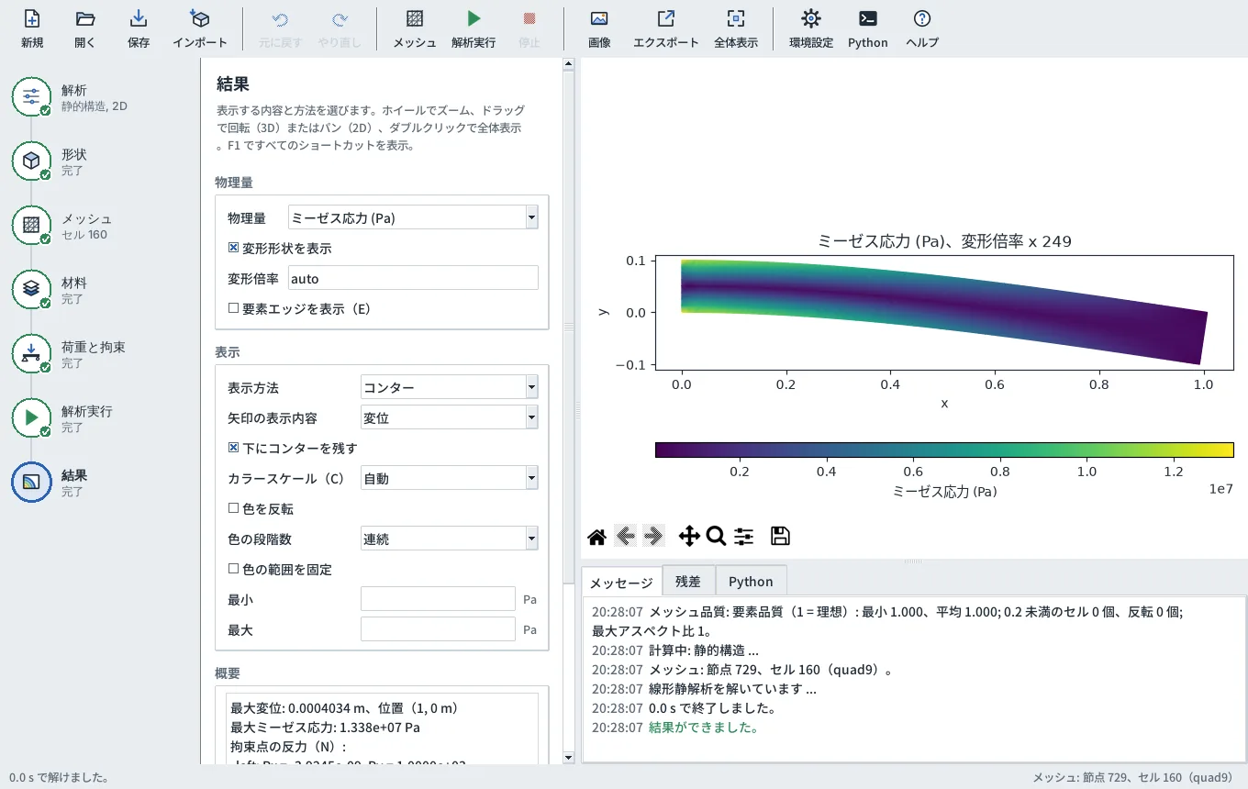Viewport: 1248px width, 789px height.
Task: Activate the pan tool in plot toolbar
Action: click(688, 537)
